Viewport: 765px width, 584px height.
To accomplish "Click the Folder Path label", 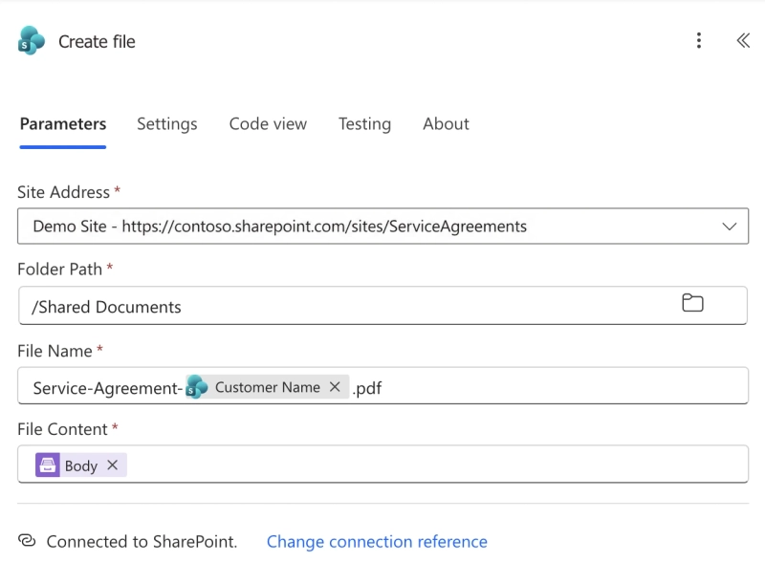I will 59,270.
